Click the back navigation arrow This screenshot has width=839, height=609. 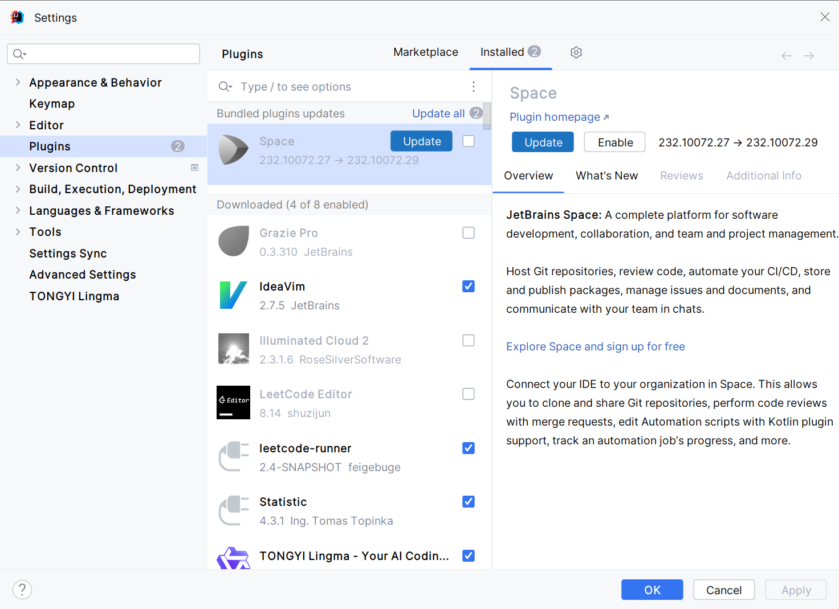787,56
